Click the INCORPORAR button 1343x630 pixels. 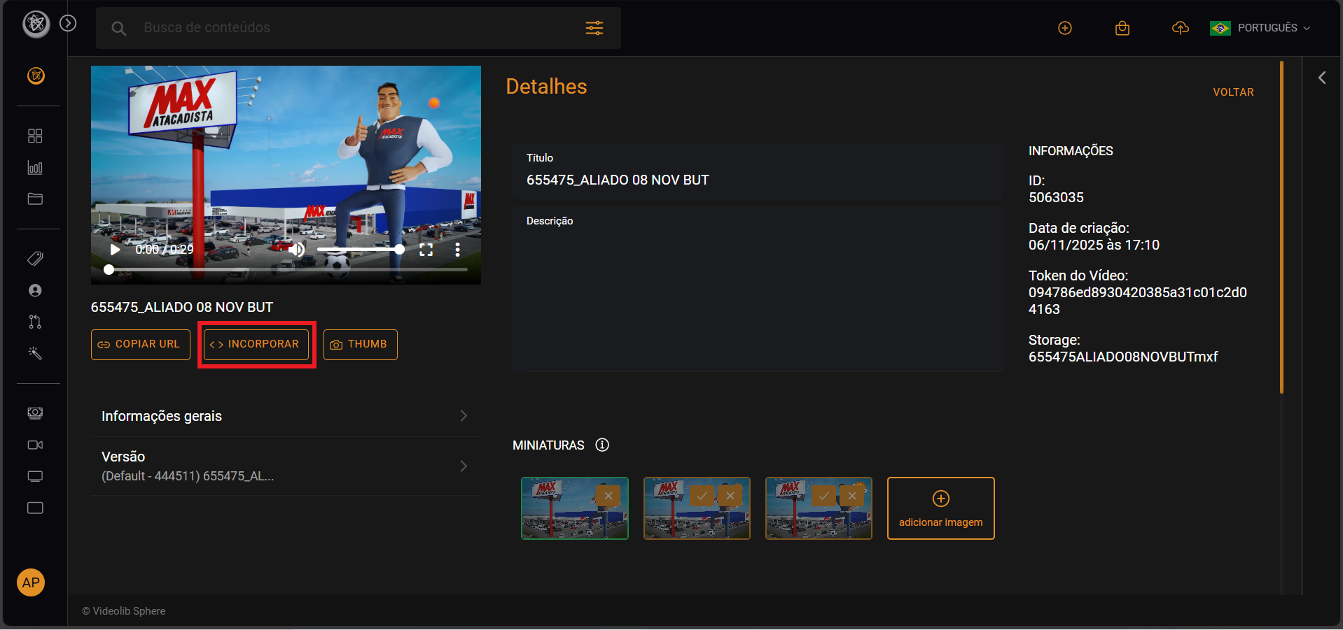256,344
